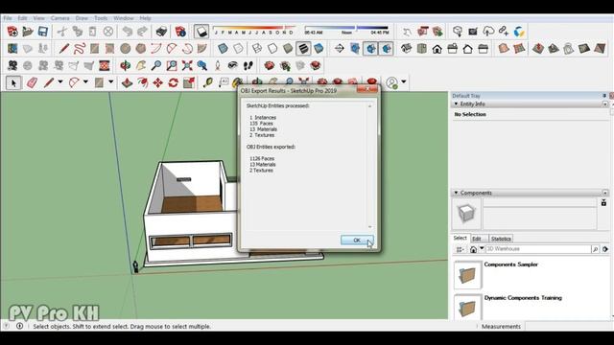Activate the Orbit tool
The height and width of the screenshot is (345, 614).
[x=126, y=65]
